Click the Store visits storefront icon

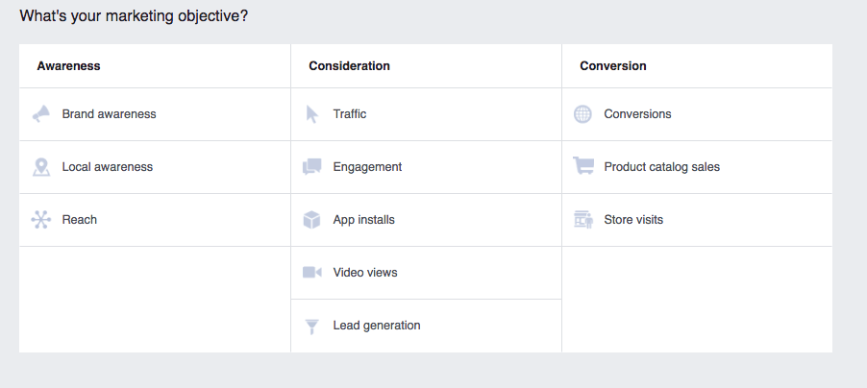coord(583,220)
